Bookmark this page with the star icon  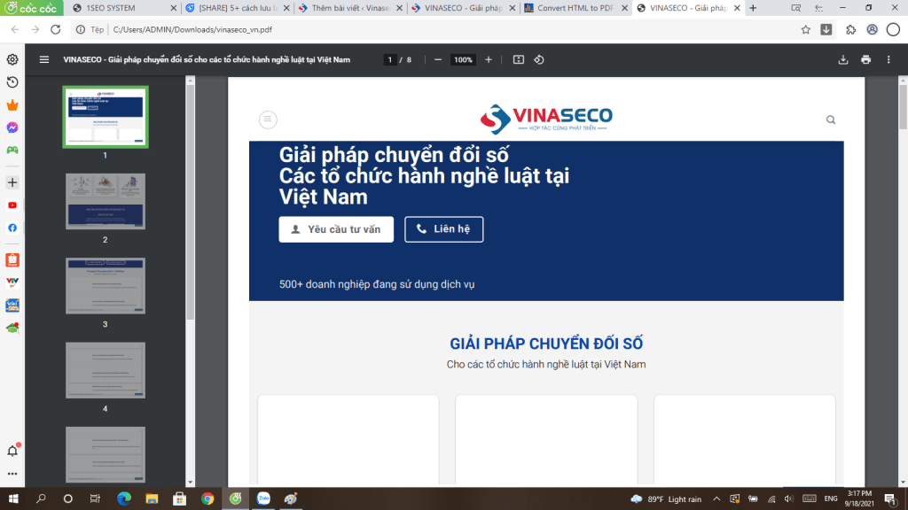tap(805, 29)
